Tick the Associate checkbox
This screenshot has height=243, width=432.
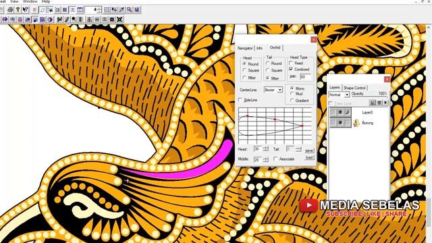pos(275,159)
